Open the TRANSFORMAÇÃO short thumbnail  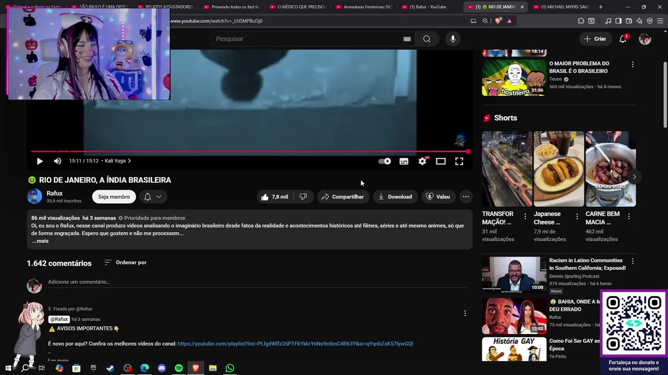point(507,169)
